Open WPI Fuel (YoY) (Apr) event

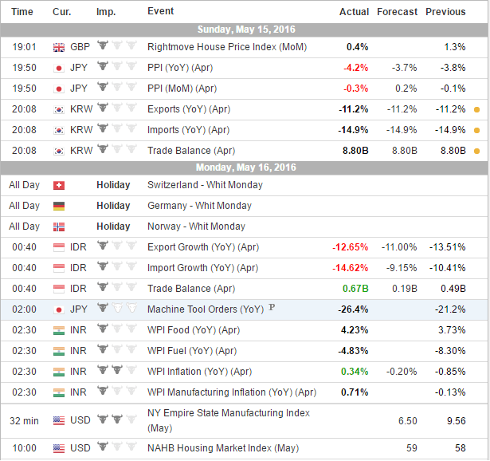(192, 351)
